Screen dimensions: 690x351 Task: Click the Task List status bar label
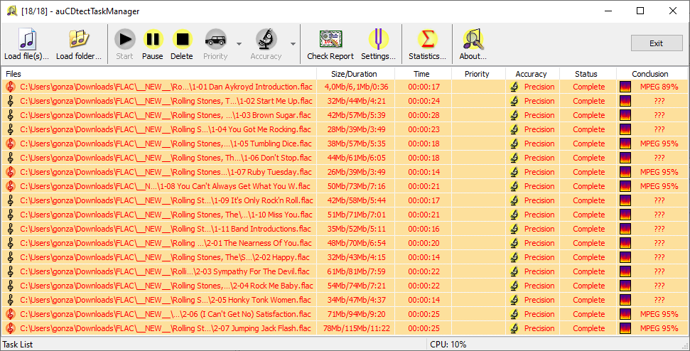[x=18, y=345]
